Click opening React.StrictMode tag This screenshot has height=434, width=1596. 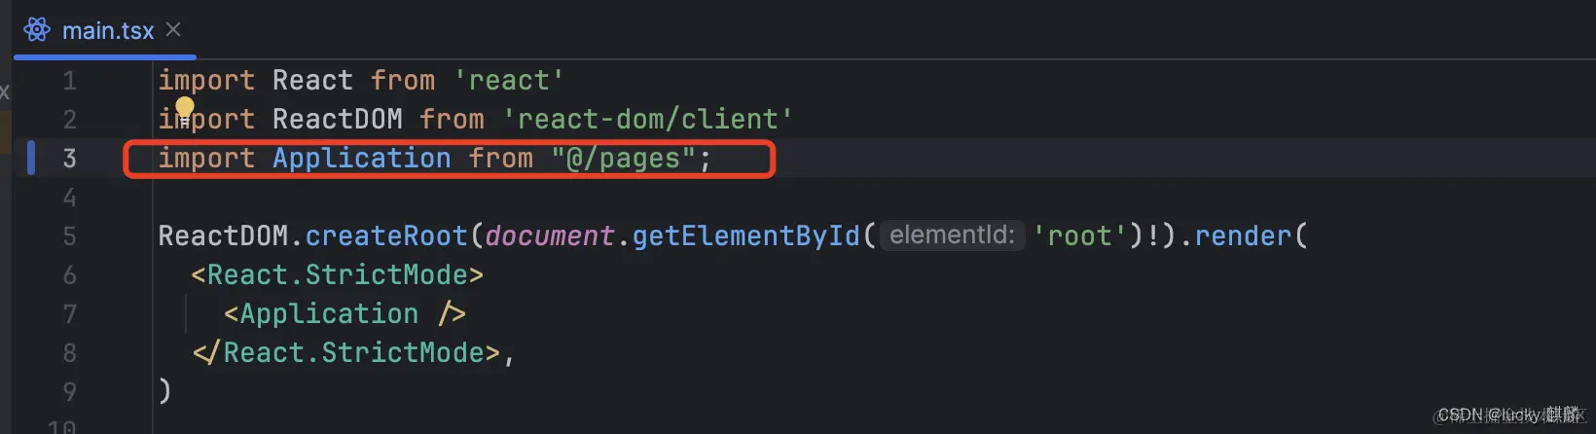coord(337,274)
